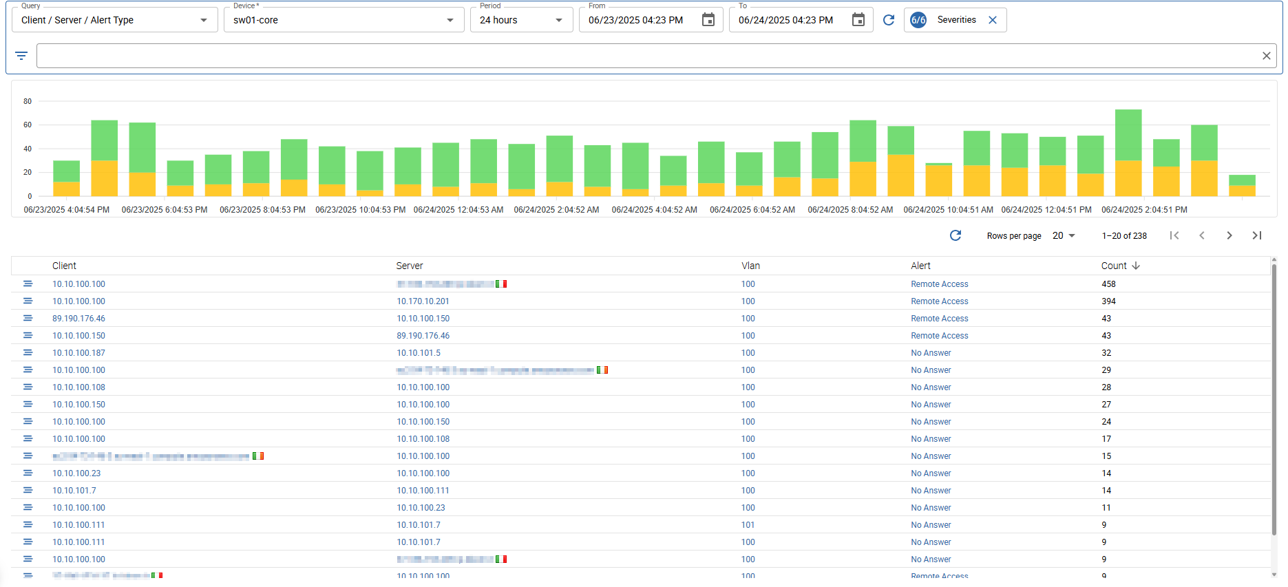
Task: Click Vlan 101 link
Action: tap(748, 525)
